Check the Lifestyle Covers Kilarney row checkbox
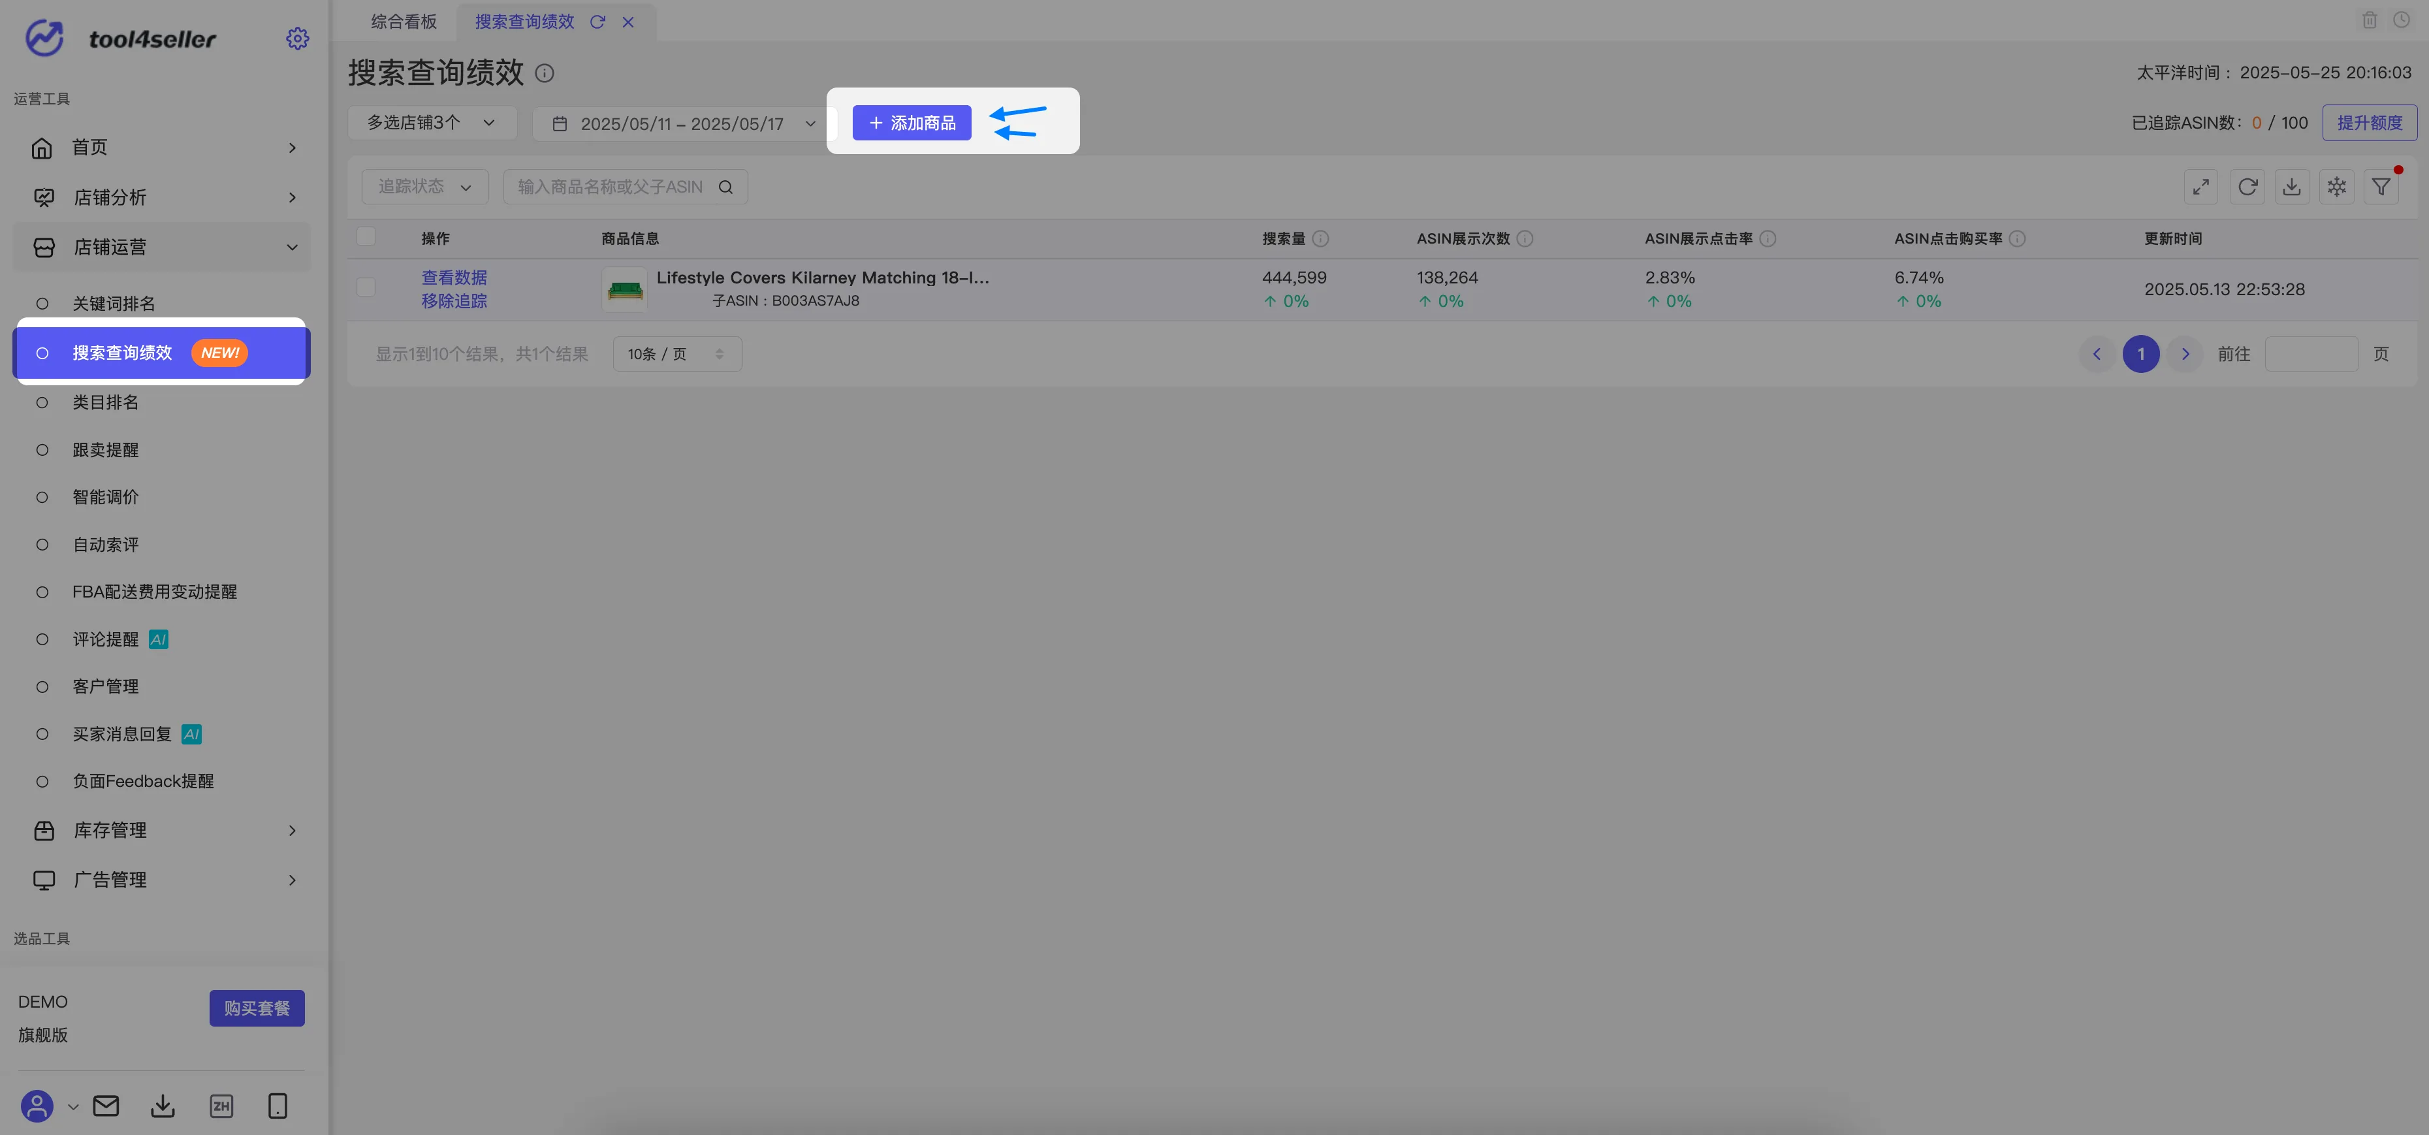This screenshot has height=1135, width=2429. tap(366, 287)
